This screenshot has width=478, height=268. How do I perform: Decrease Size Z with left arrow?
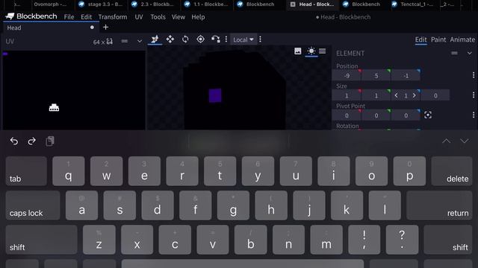396,96
